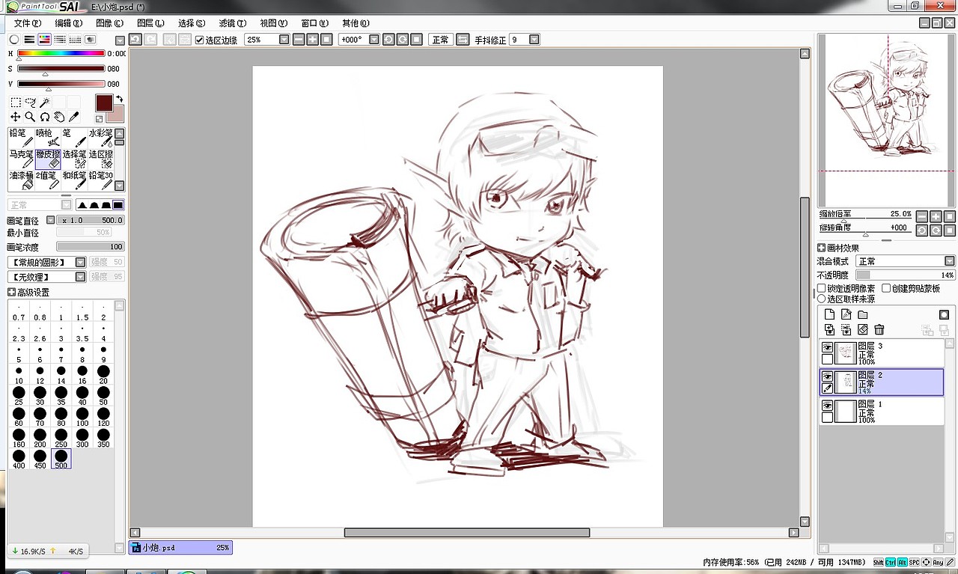Activate the zoom magnifier tool
The width and height of the screenshot is (958, 574).
(x=30, y=117)
